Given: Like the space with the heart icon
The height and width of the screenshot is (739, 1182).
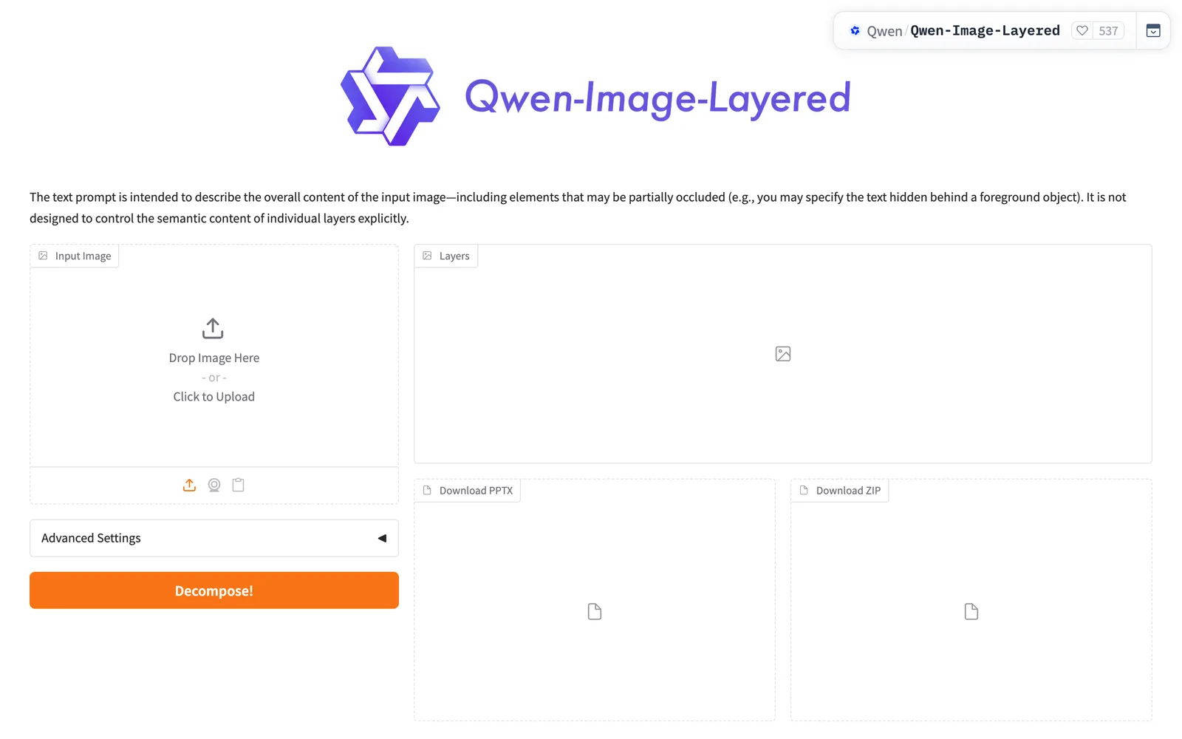Looking at the screenshot, I should (1082, 30).
